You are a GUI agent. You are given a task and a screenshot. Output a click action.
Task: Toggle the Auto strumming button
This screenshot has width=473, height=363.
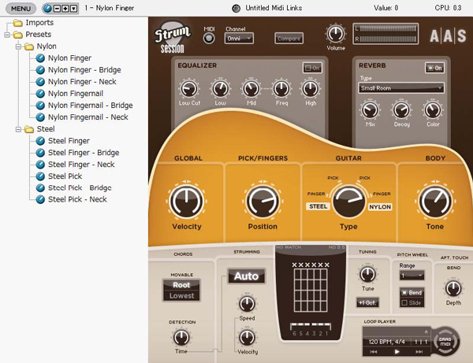pyautogui.click(x=247, y=276)
